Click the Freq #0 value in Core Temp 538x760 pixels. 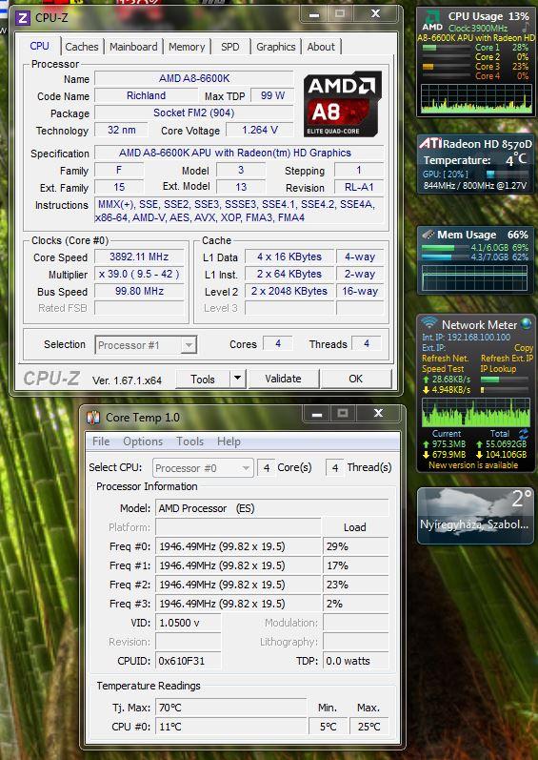238,546
